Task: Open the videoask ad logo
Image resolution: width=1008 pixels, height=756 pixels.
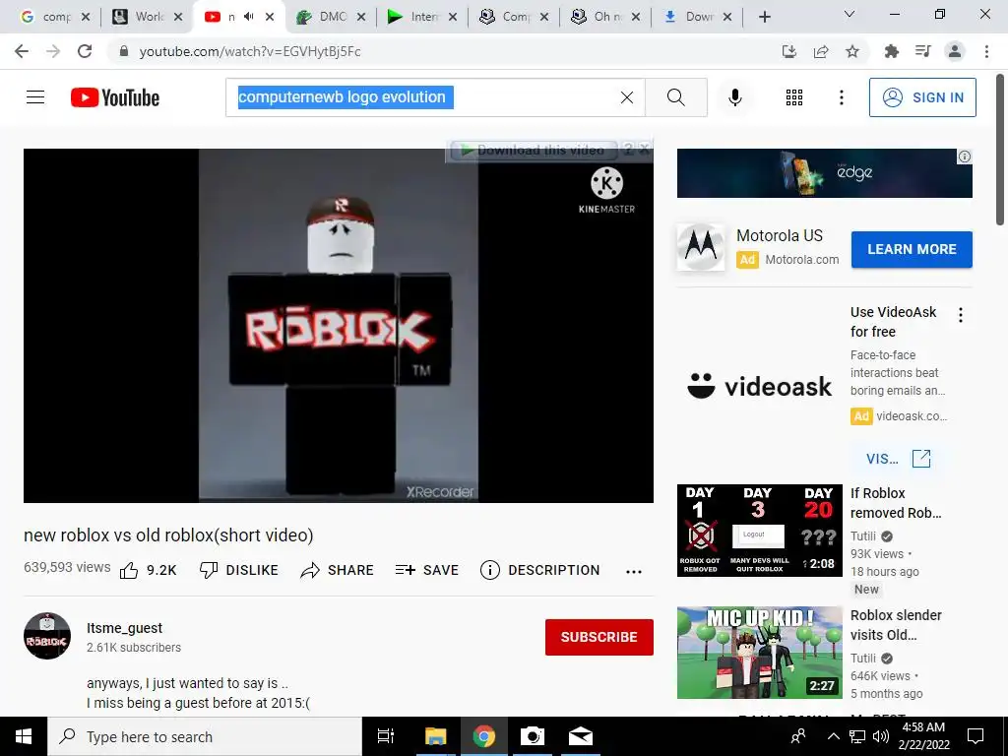Action: click(759, 386)
